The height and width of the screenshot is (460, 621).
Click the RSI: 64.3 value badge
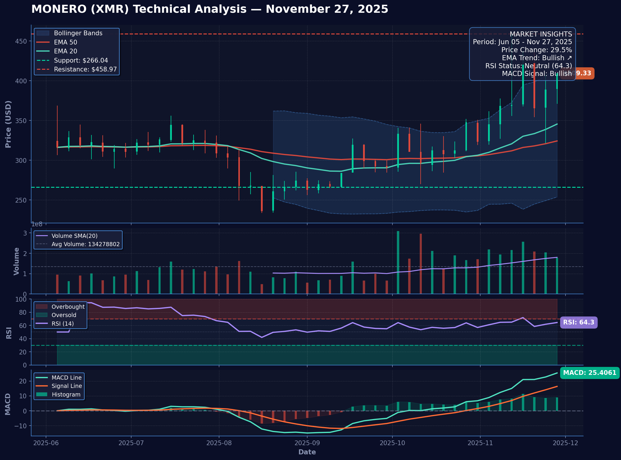(x=579, y=322)
